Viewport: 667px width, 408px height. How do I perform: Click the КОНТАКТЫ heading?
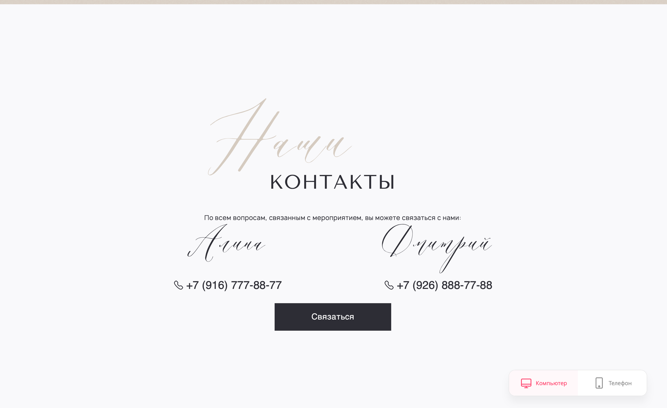click(333, 182)
